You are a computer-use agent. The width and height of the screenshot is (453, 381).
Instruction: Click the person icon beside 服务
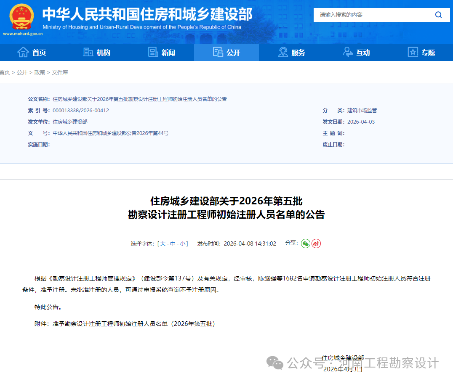[282, 52]
